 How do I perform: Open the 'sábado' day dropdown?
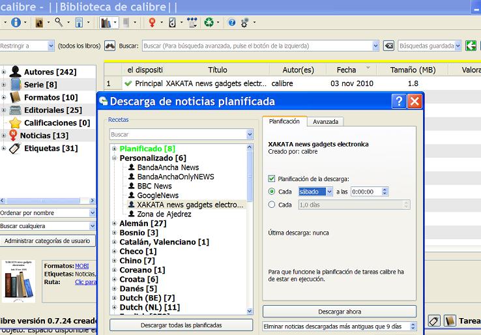click(x=315, y=192)
